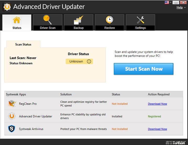The image size is (188, 145).
Task: Close the Advanced Driver Updater window
Action: pos(183,2)
